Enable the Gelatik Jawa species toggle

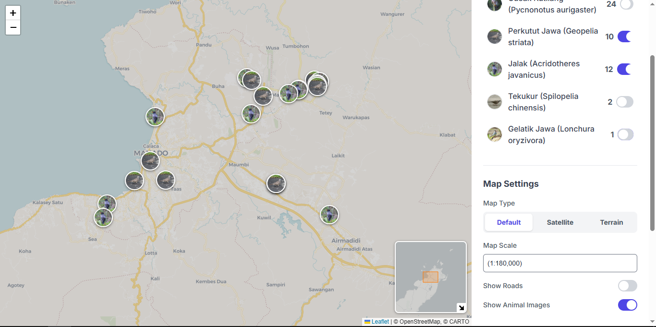(x=625, y=134)
